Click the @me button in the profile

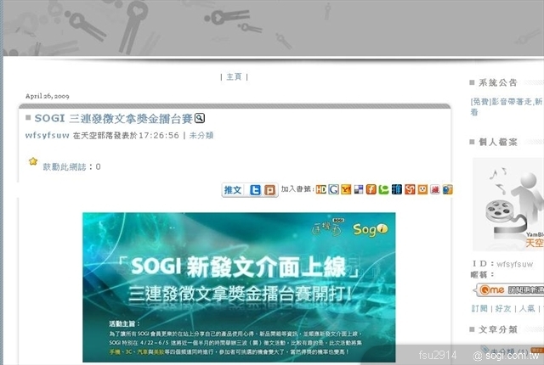[509, 289]
